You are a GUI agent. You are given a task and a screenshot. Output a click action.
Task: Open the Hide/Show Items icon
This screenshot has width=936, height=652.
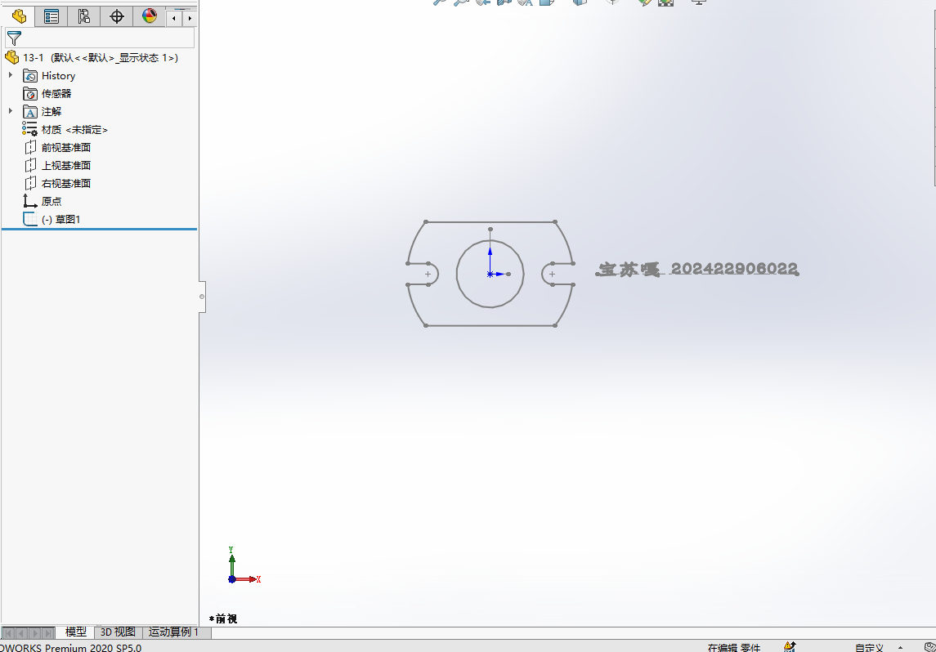(x=612, y=2)
